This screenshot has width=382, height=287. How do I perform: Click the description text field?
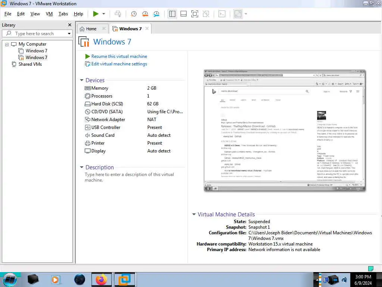pyautogui.click(x=129, y=178)
